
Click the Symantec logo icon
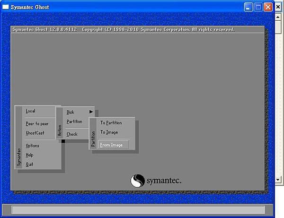[x=137, y=181]
